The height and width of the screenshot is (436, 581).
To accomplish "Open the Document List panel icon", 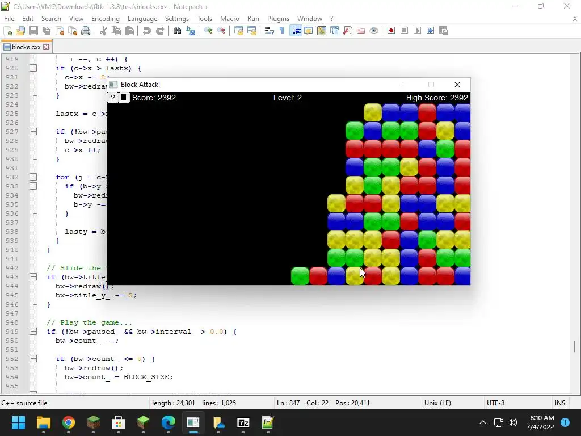I will click(335, 31).
